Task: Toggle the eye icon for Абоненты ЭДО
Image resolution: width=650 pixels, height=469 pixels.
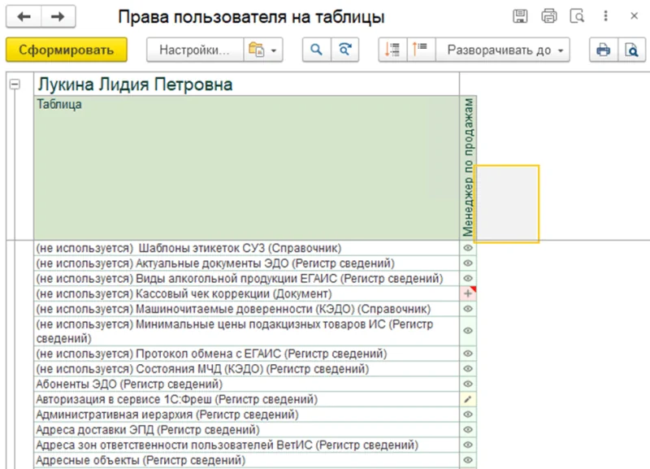Action: [467, 384]
